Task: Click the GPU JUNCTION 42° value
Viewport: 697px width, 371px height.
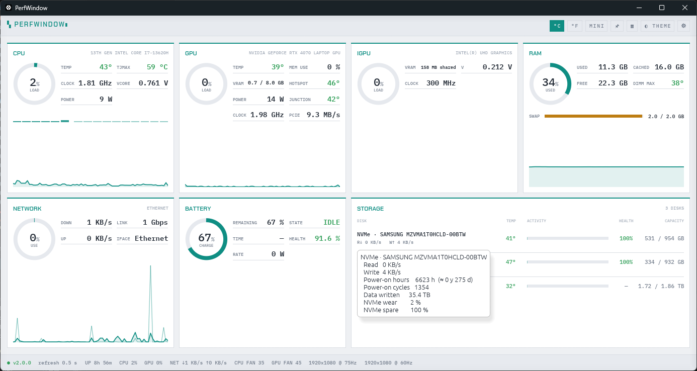Action: click(x=333, y=99)
